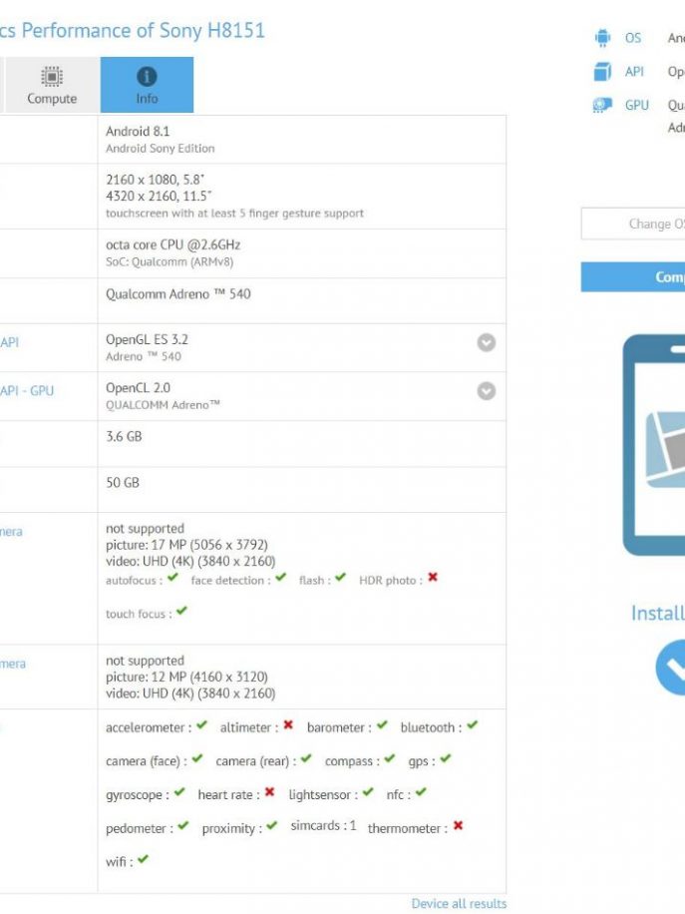Click the green check beside nfc
Screen dimensions: 685x914
click(x=421, y=793)
